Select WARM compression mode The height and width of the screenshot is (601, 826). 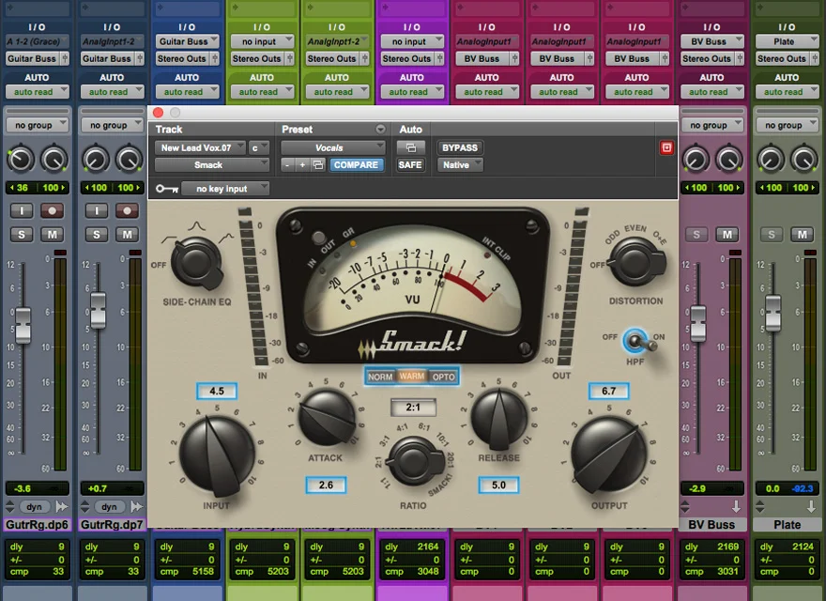[412, 377]
